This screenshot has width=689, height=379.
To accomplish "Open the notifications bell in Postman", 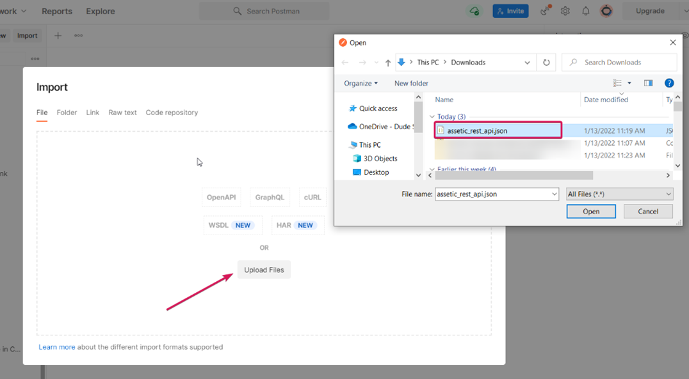I will point(586,11).
